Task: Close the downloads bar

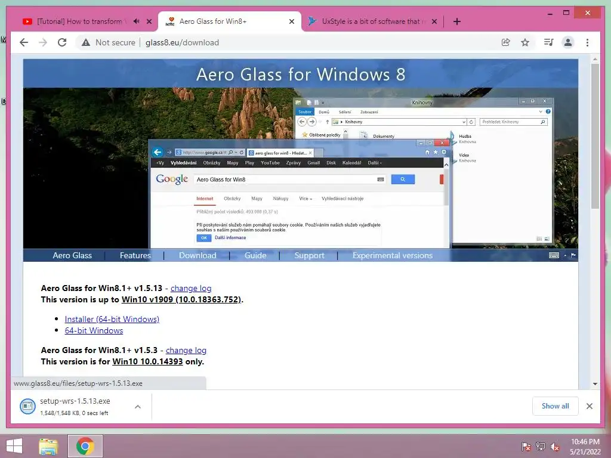Action: click(x=590, y=406)
